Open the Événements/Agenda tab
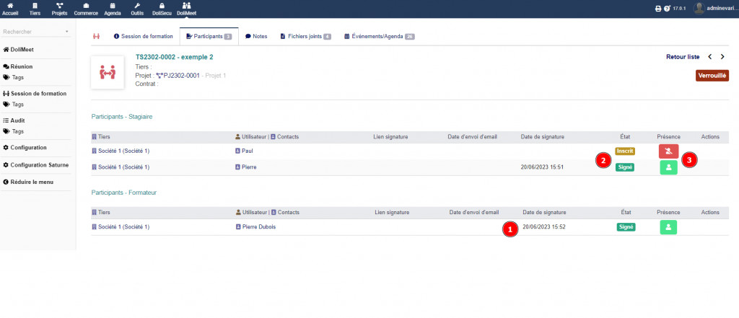 [380, 36]
